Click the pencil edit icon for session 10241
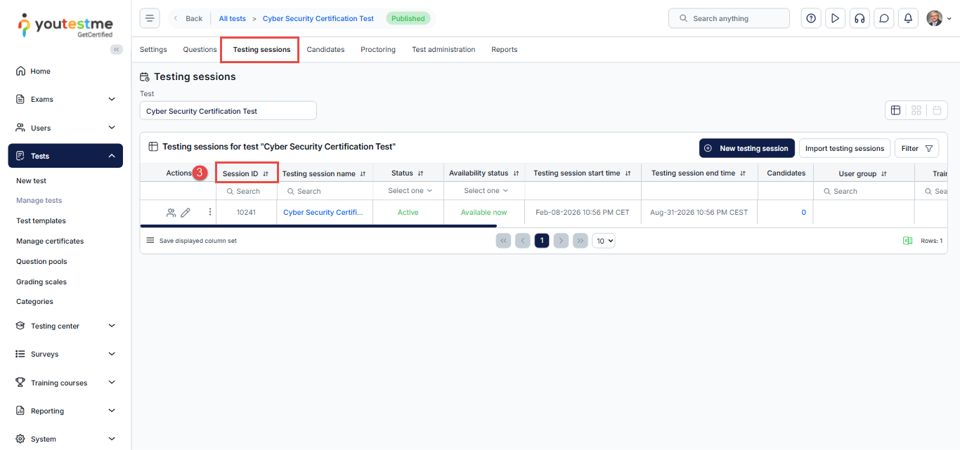Viewport: 960px width, 450px height. (x=186, y=213)
